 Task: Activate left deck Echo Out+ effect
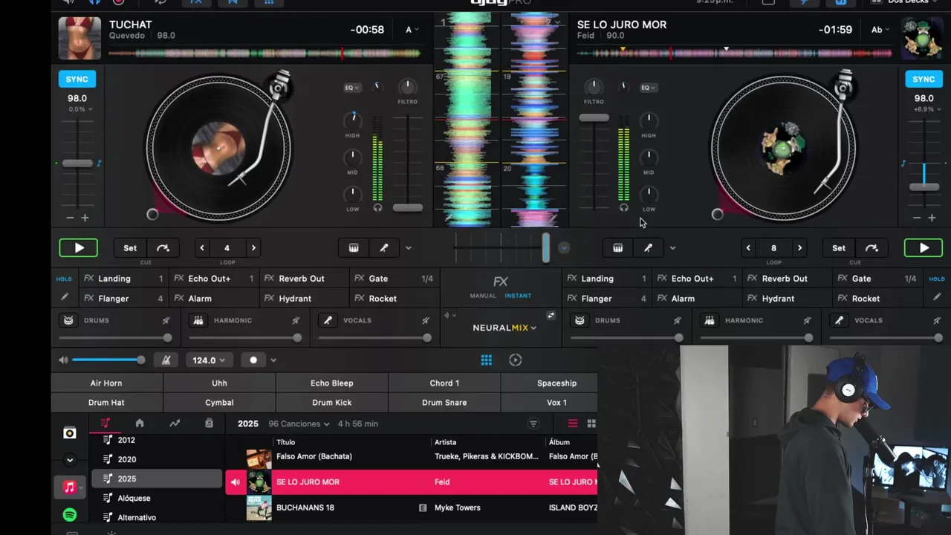214,279
